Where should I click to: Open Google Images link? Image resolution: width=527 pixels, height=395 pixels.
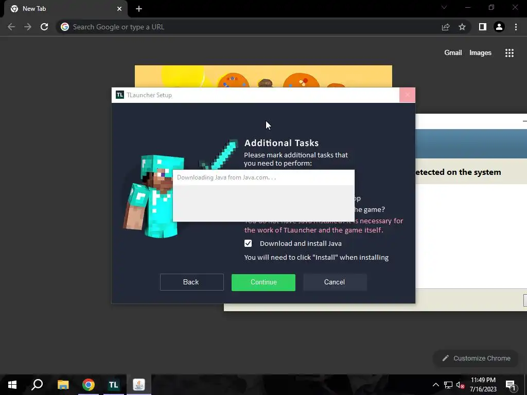coord(480,53)
